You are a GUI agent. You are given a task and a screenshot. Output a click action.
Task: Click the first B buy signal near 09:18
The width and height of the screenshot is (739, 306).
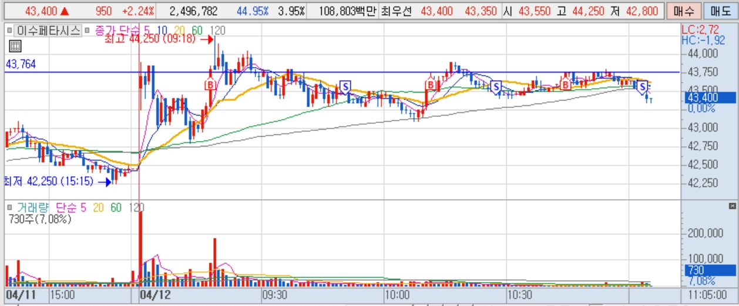[x=210, y=84]
